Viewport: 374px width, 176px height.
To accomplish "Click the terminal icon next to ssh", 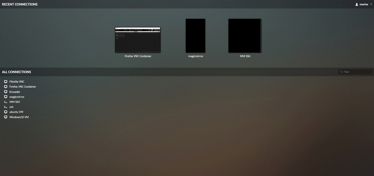I will pos(6,107).
